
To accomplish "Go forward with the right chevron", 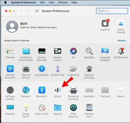I will tap(29, 11).
